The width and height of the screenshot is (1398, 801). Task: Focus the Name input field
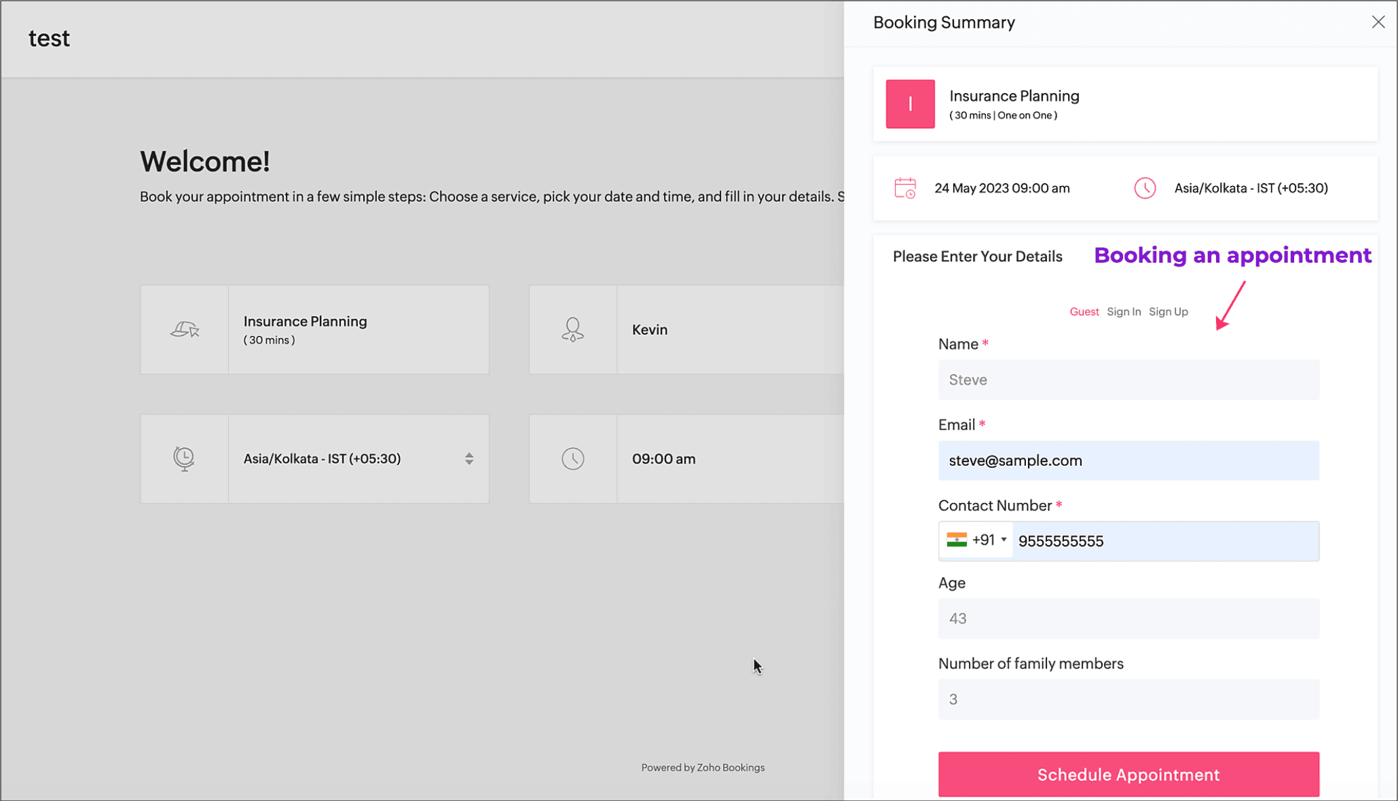(1128, 380)
